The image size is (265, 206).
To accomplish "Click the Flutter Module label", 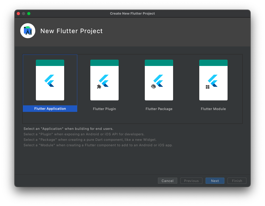I will [213, 109].
